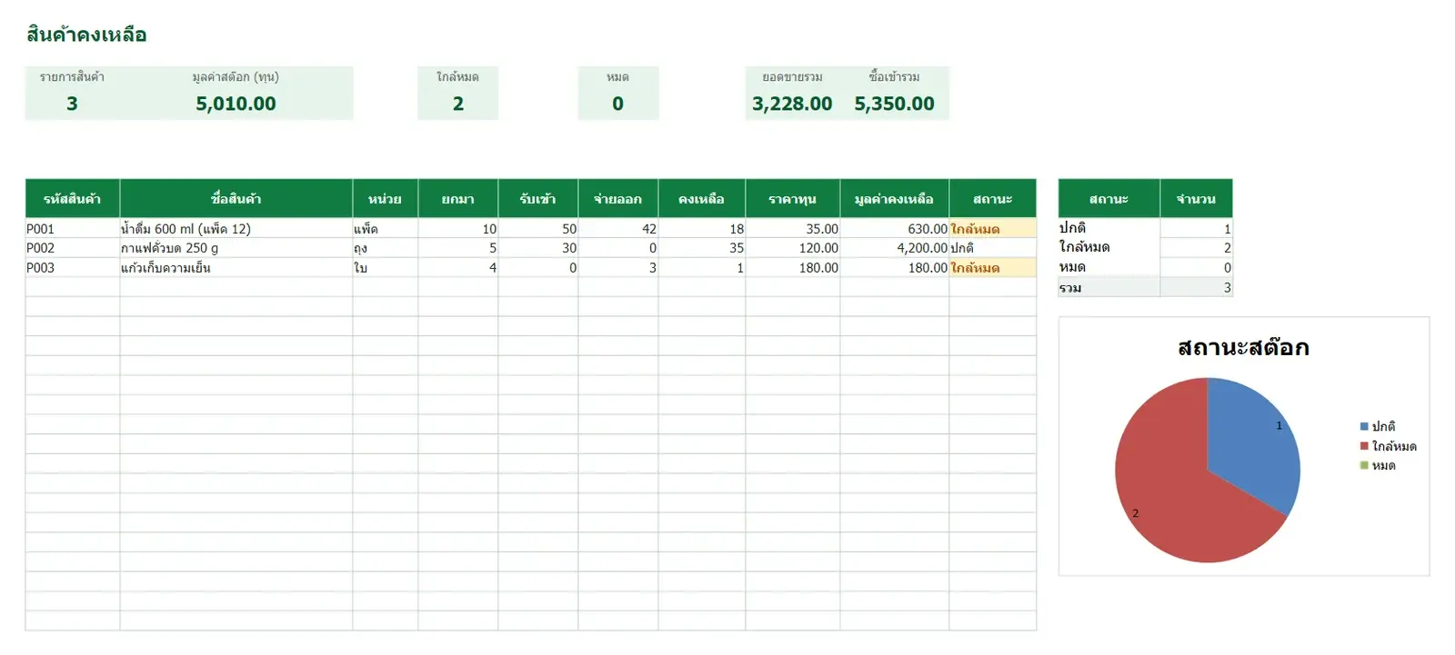The height and width of the screenshot is (655, 1455).
Task: Click the รหัสสินค้า column header
Action: pos(73,198)
